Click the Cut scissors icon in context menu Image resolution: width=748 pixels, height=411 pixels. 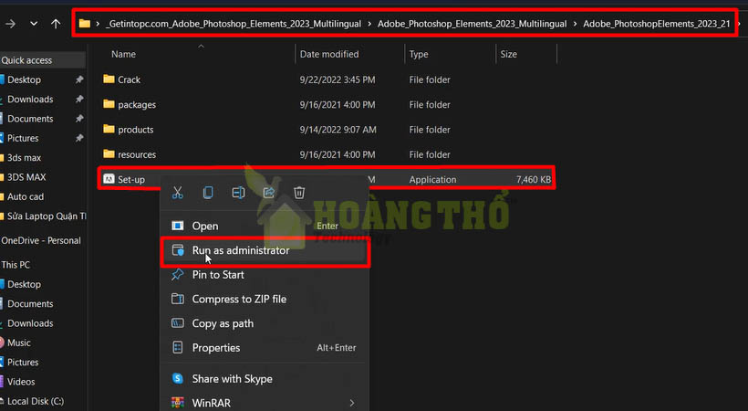(178, 193)
